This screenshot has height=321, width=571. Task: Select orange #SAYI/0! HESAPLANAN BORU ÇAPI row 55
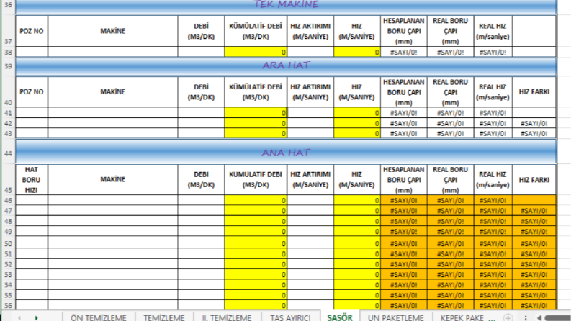[404, 295]
